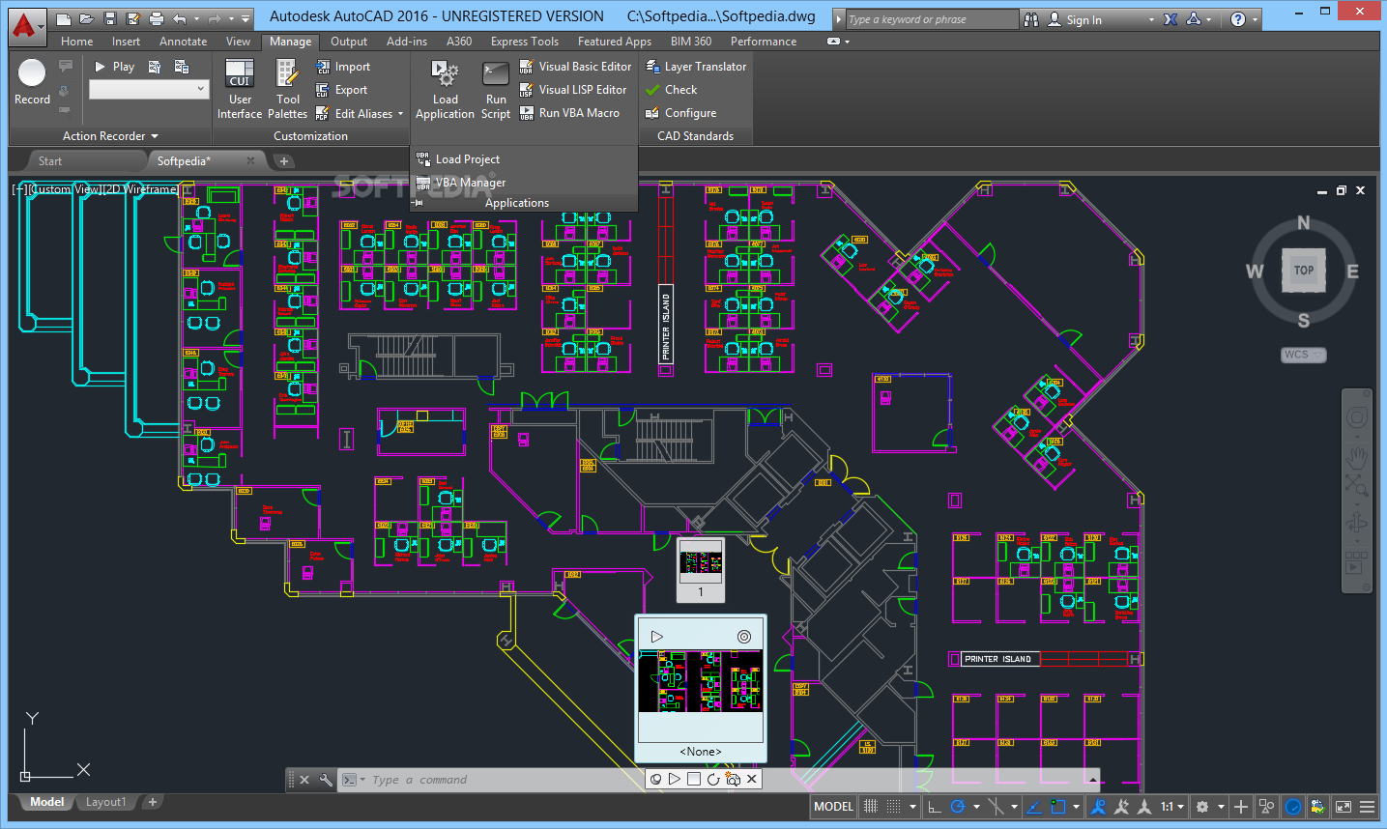The width and height of the screenshot is (1387, 829).
Task: Switch to the Annotate ribbon tab
Action: tap(183, 41)
